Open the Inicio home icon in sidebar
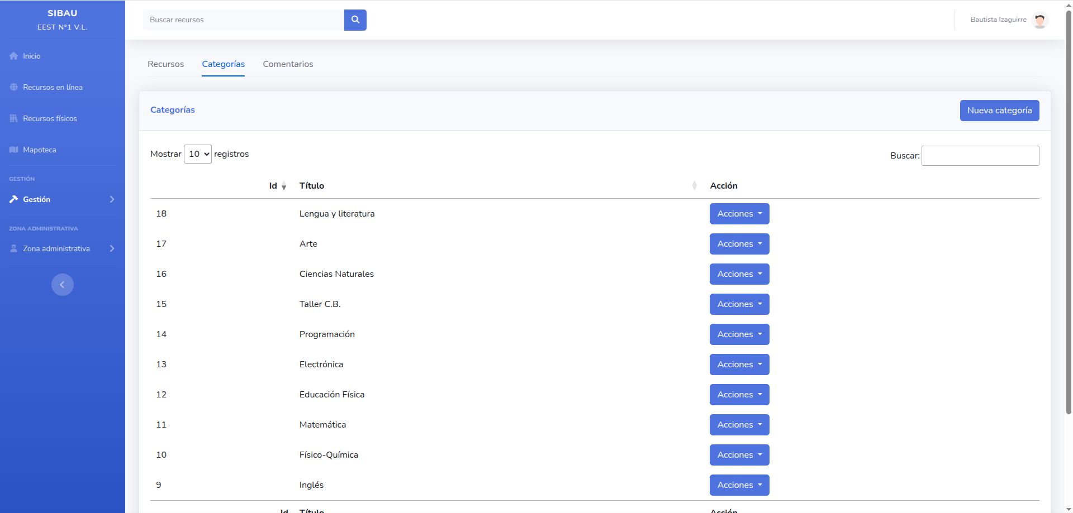Image resolution: width=1073 pixels, height=513 pixels. [13, 56]
